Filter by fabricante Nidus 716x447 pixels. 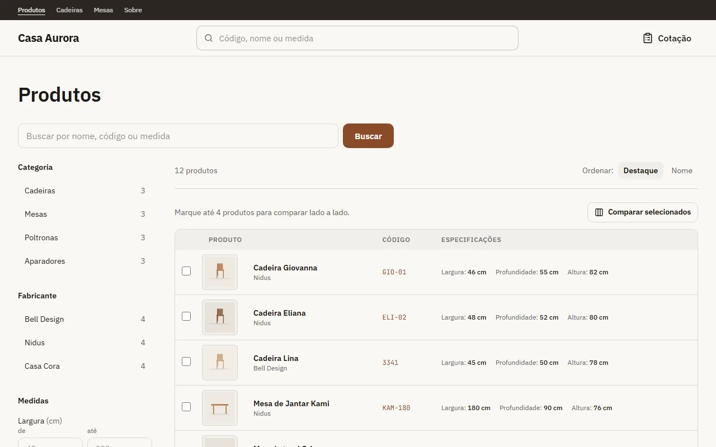[x=85, y=343]
